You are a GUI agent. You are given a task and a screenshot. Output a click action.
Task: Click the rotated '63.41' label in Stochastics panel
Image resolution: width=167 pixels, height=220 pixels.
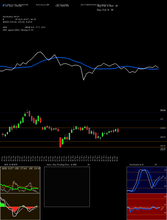tap(162, 177)
